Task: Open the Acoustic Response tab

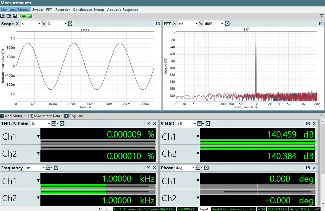Action: (123, 10)
